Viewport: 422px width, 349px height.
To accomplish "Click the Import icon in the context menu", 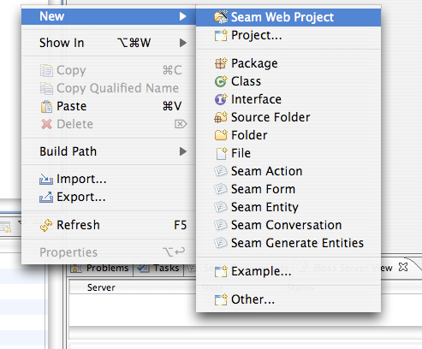I will click(x=46, y=179).
